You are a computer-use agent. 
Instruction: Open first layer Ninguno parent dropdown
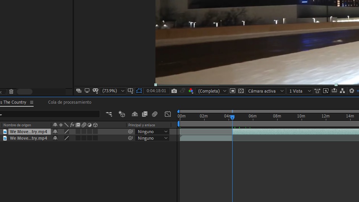click(x=152, y=132)
